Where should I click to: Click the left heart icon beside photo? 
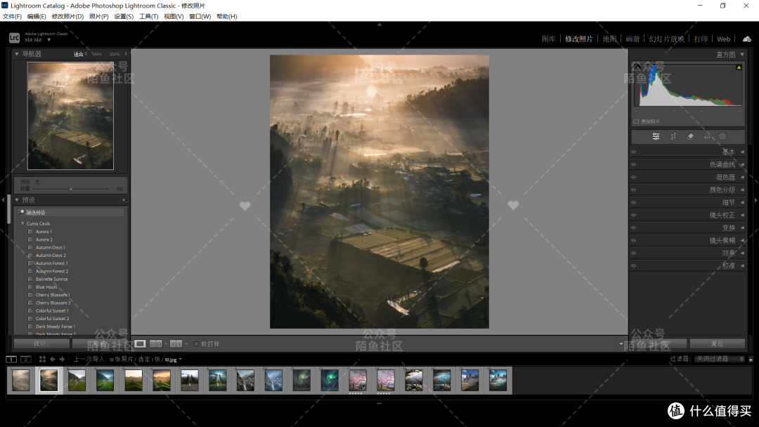pyautogui.click(x=245, y=206)
